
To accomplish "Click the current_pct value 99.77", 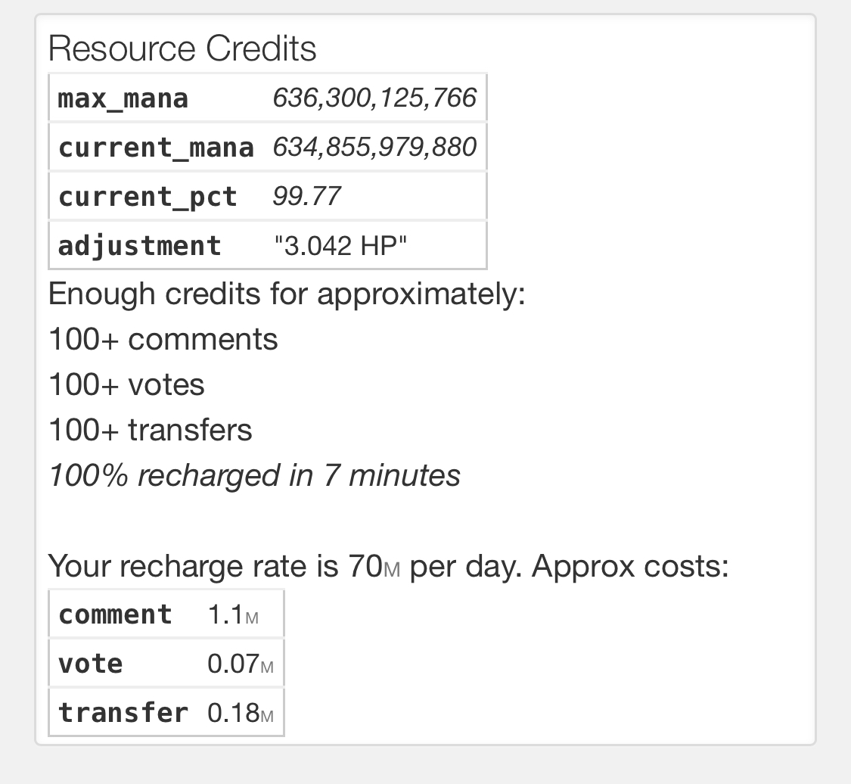I will point(306,196).
